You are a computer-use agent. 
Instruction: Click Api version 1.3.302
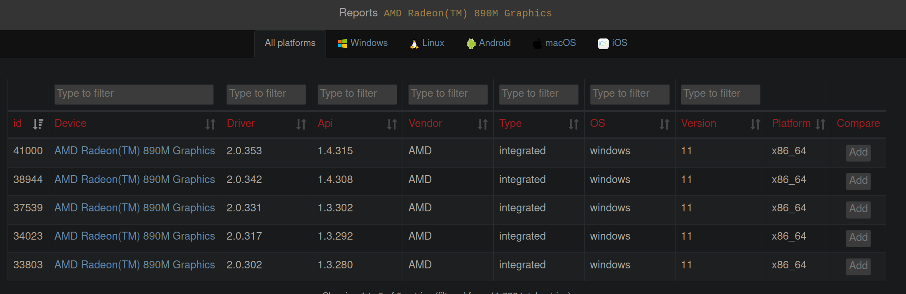coord(335,208)
